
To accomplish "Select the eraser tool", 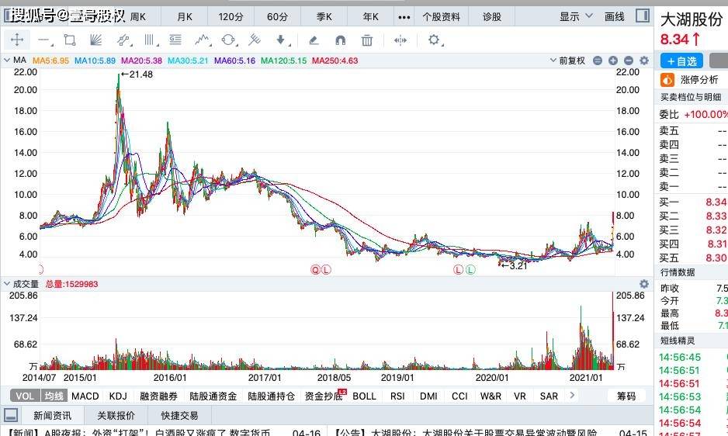I will pyautogui.click(x=314, y=40).
